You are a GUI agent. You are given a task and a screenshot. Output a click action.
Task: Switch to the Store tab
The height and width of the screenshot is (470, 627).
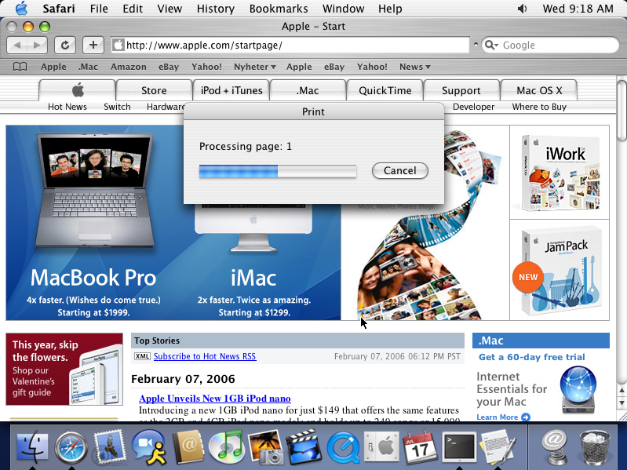154,90
